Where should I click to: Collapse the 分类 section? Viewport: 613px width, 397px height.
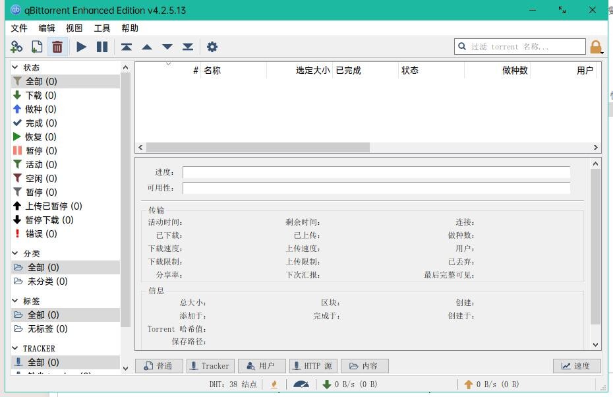(15, 253)
